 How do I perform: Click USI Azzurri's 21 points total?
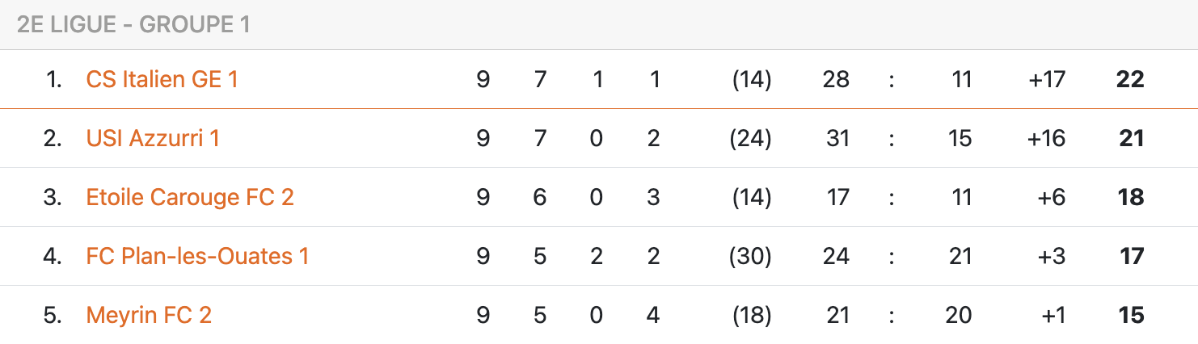1131,138
